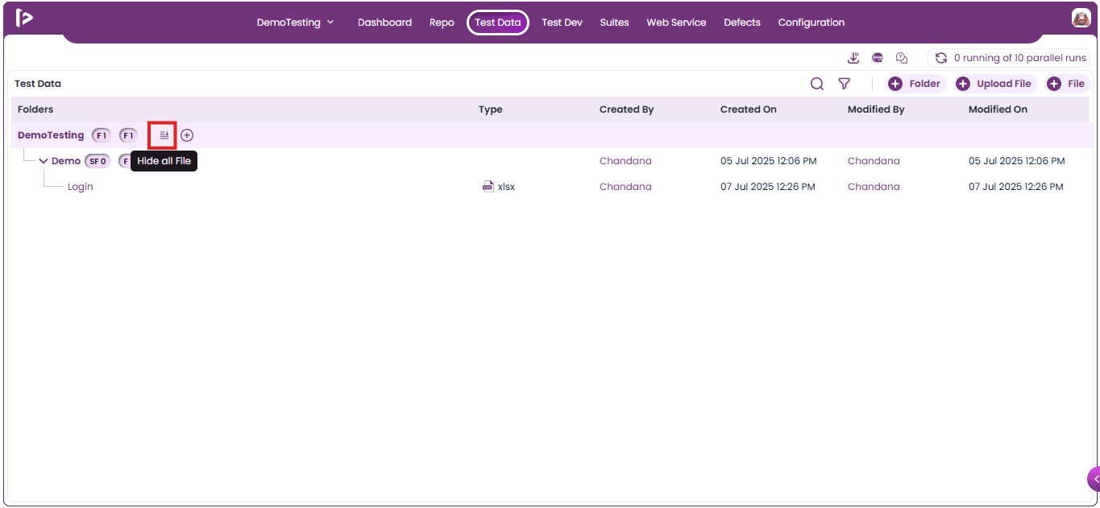
Task: Click the Upload File button
Action: tap(996, 84)
